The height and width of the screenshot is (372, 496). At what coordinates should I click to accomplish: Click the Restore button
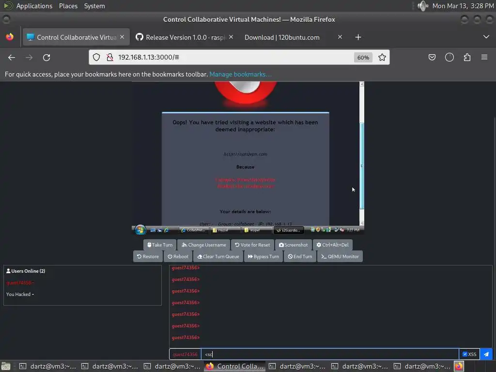(148, 257)
